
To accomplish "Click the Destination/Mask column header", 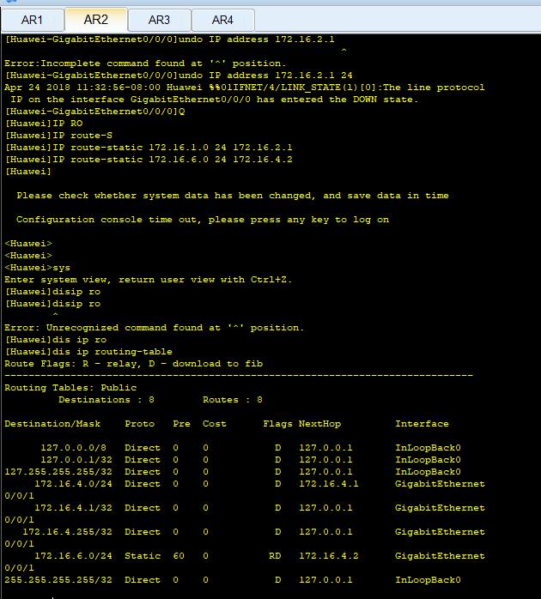I will pos(52,424).
